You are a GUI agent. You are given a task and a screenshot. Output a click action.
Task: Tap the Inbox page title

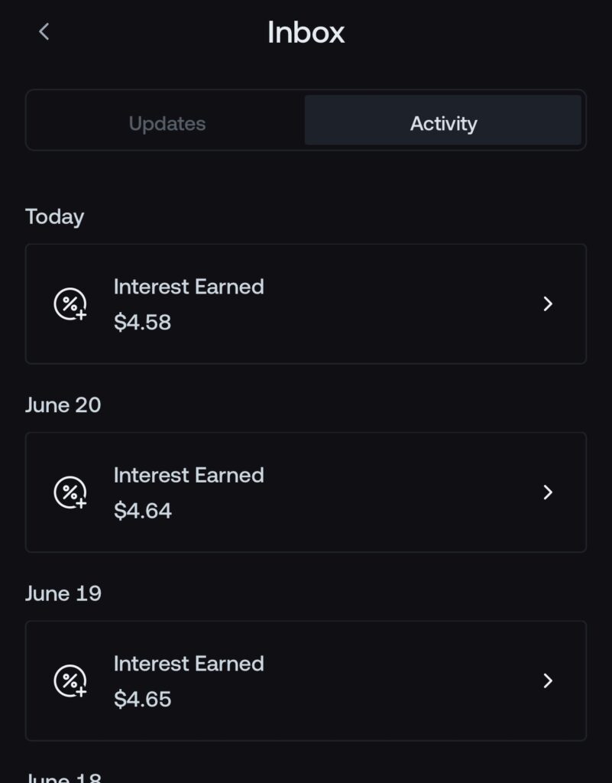tap(306, 32)
